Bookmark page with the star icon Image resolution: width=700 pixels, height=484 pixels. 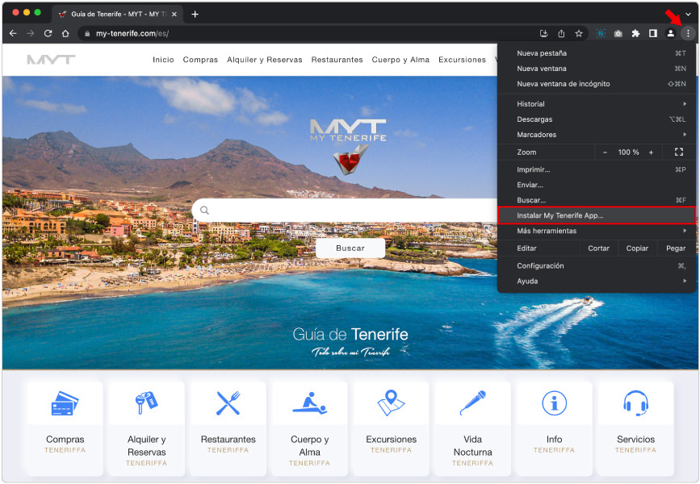(x=579, y=33)
